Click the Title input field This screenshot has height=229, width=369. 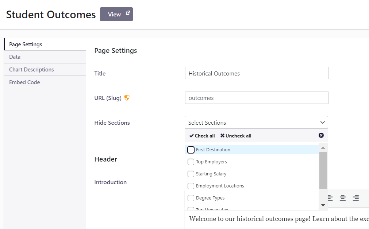pyautogui.click(x=257, y=73)
